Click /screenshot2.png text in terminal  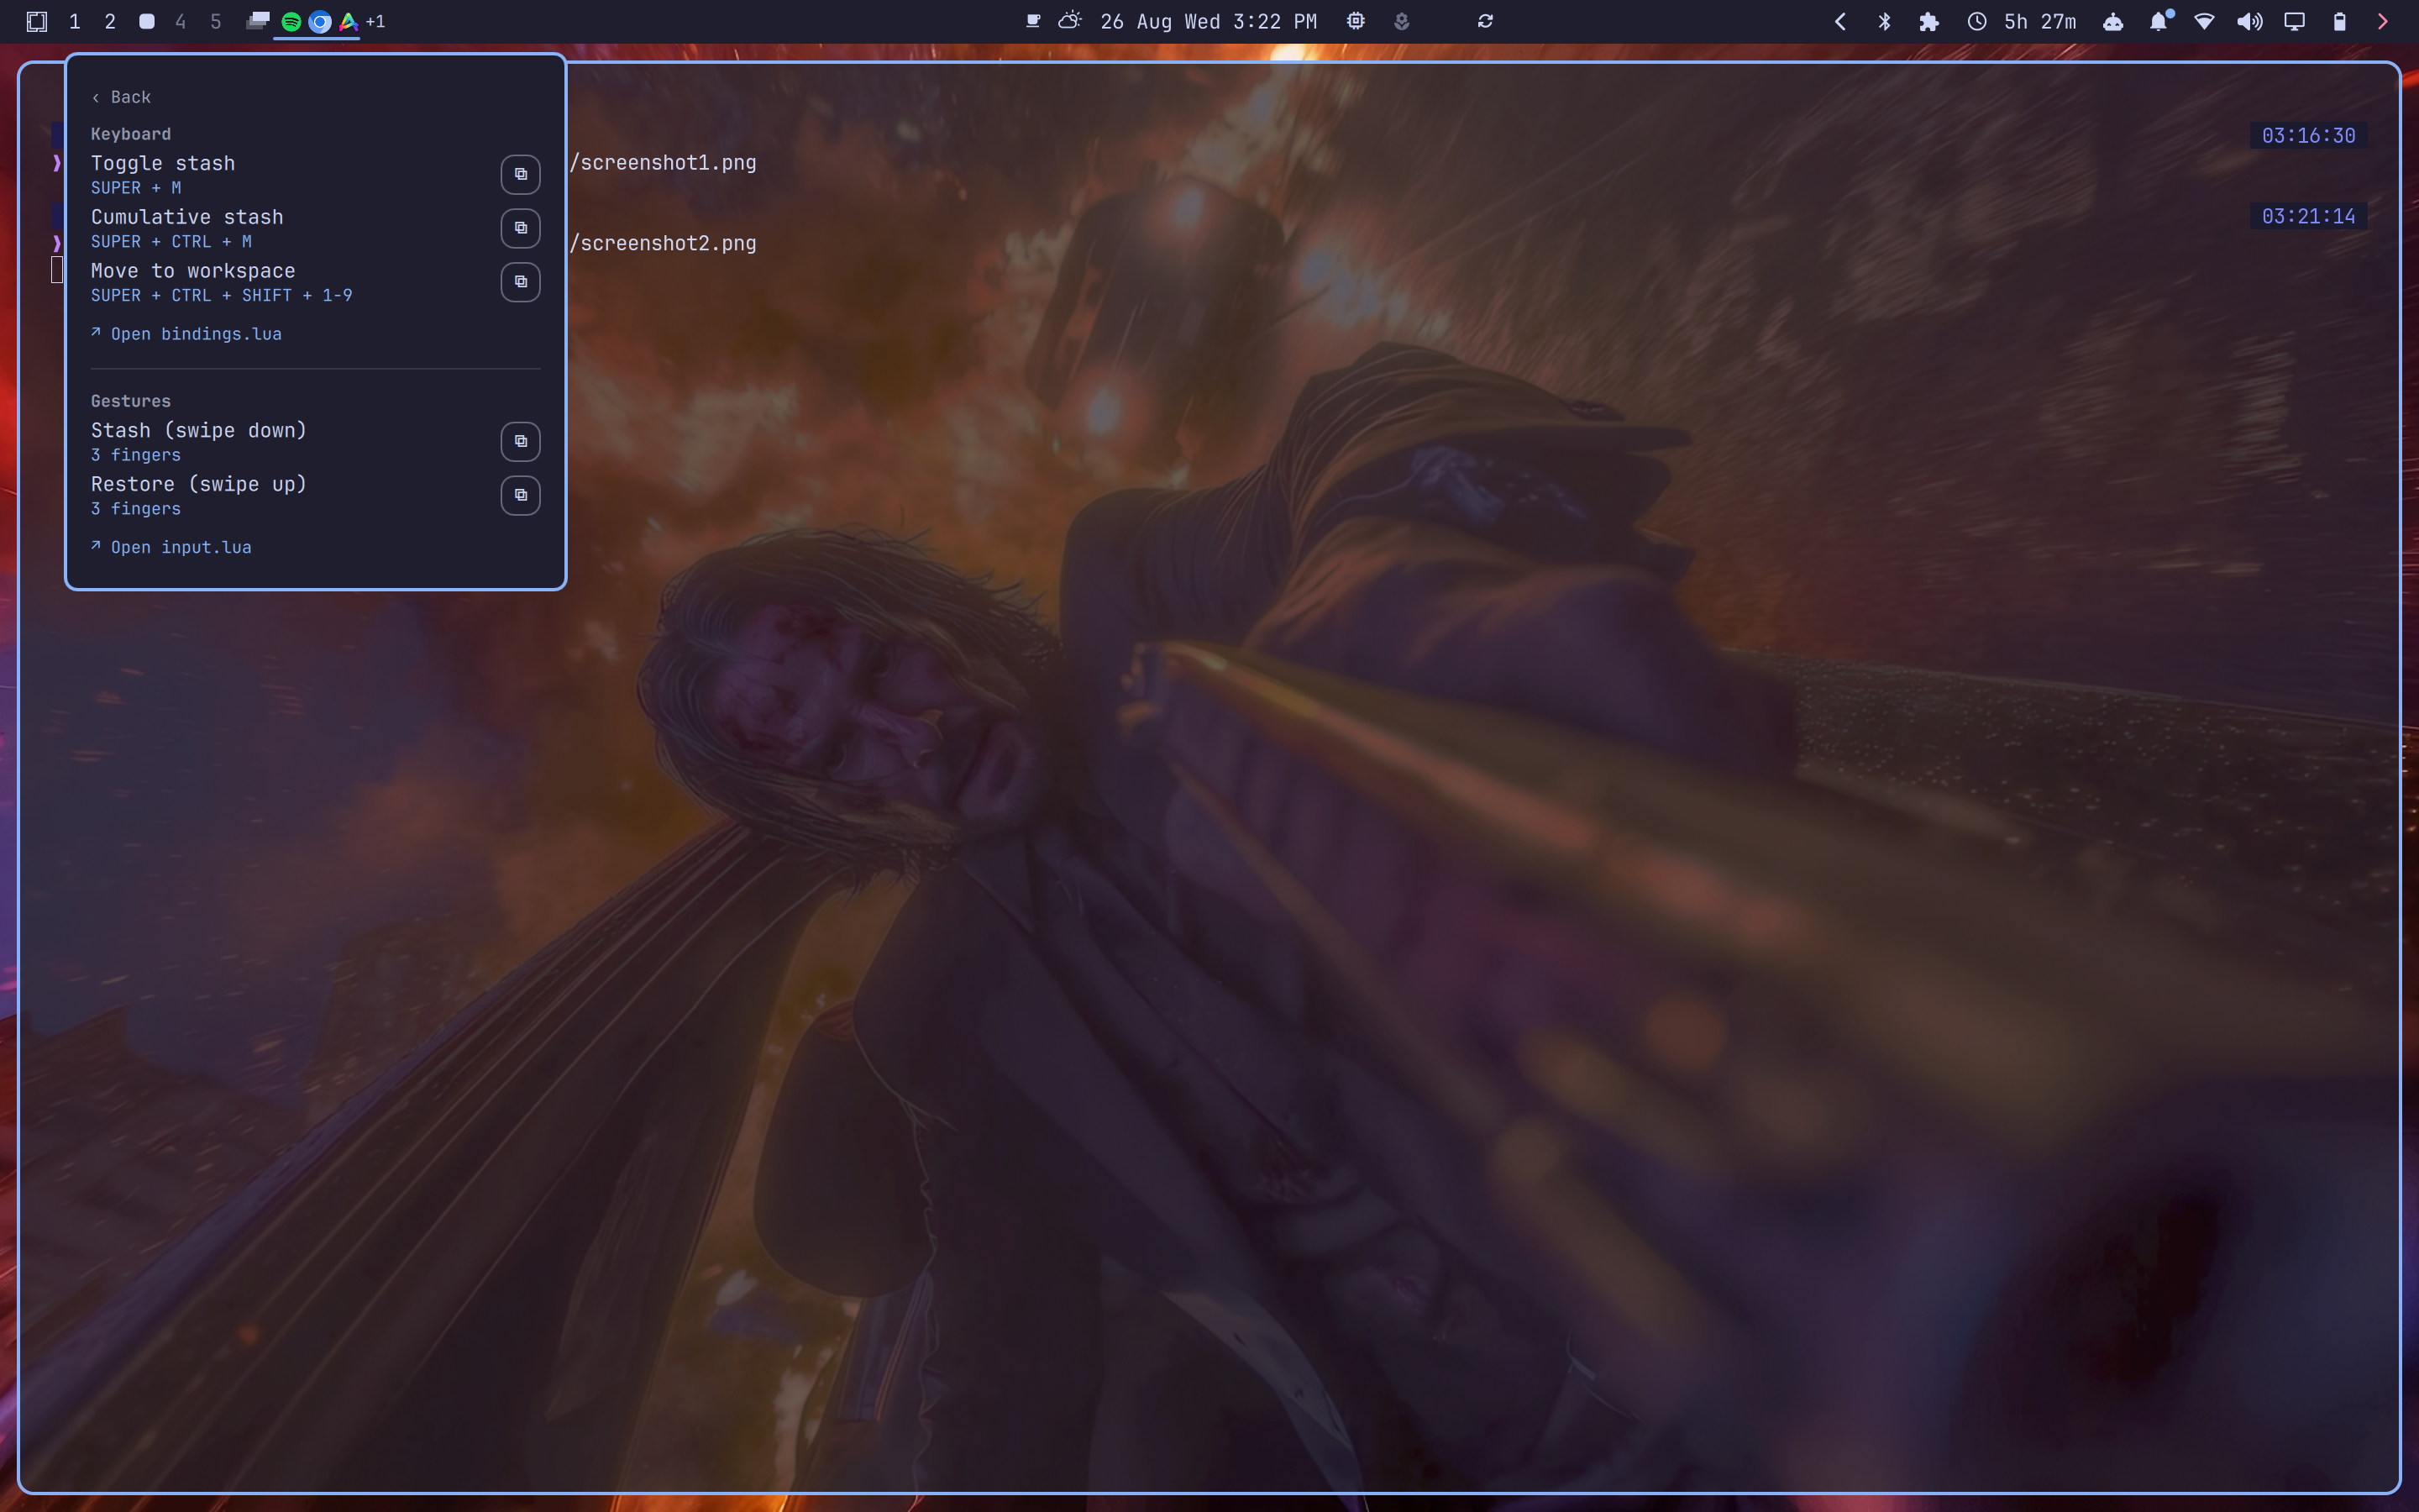click(663, 244)
